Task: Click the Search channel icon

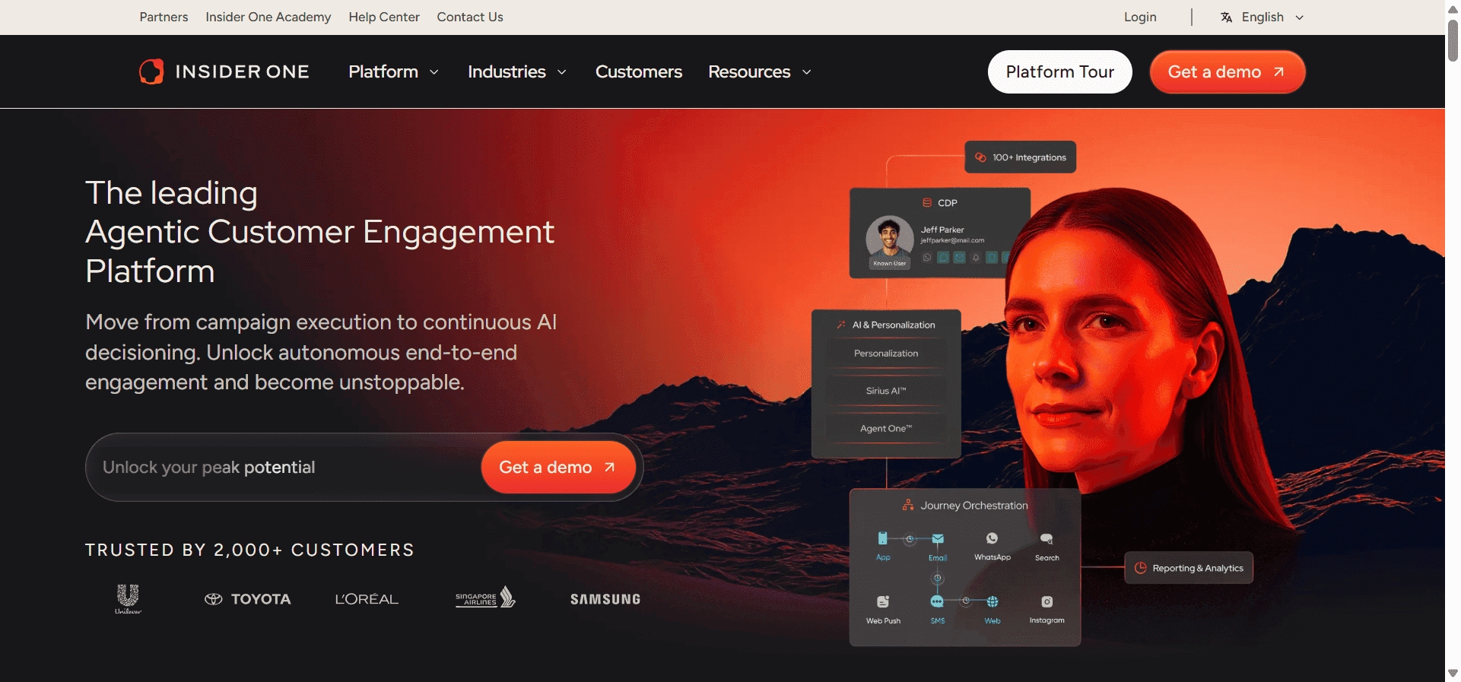Action: click(x=1047, y=538)
